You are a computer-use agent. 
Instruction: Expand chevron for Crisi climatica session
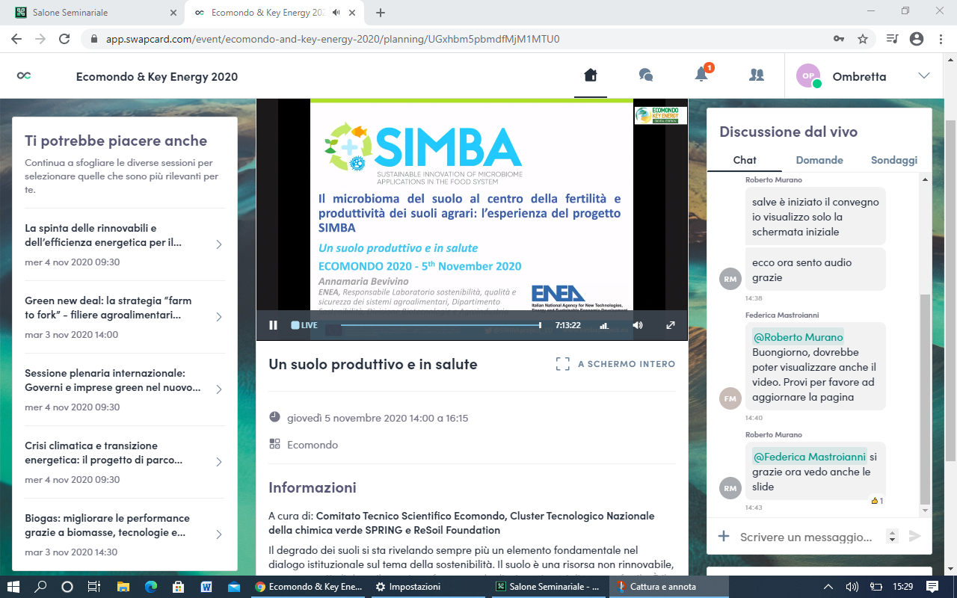pos(219,462)
